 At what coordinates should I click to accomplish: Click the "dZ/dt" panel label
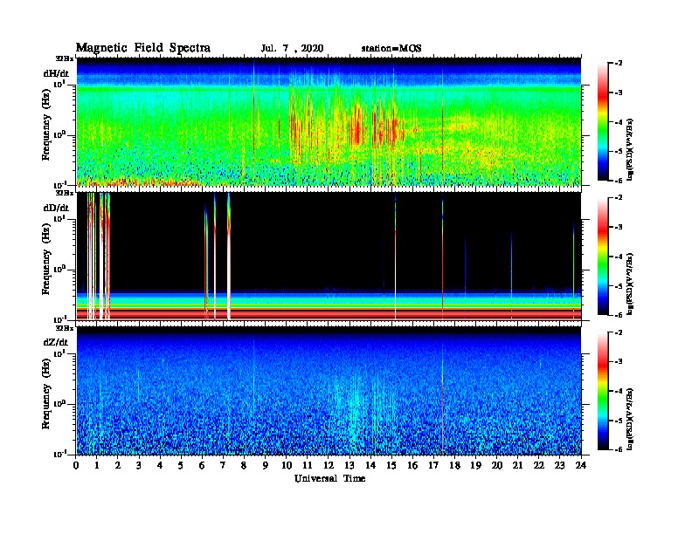(x=56, y=342)
